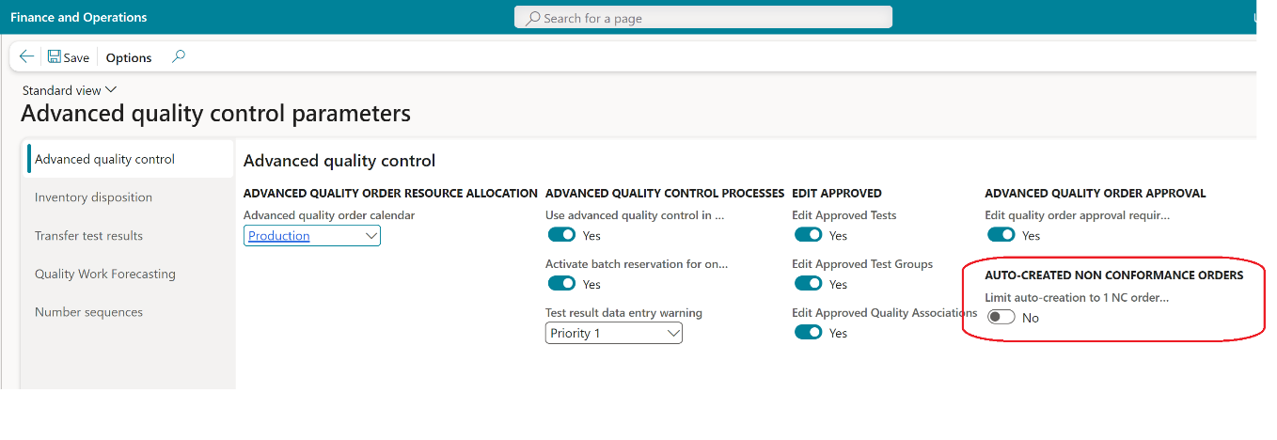
Task: Switch to Transfer test results tab
Action: [88, 236]
